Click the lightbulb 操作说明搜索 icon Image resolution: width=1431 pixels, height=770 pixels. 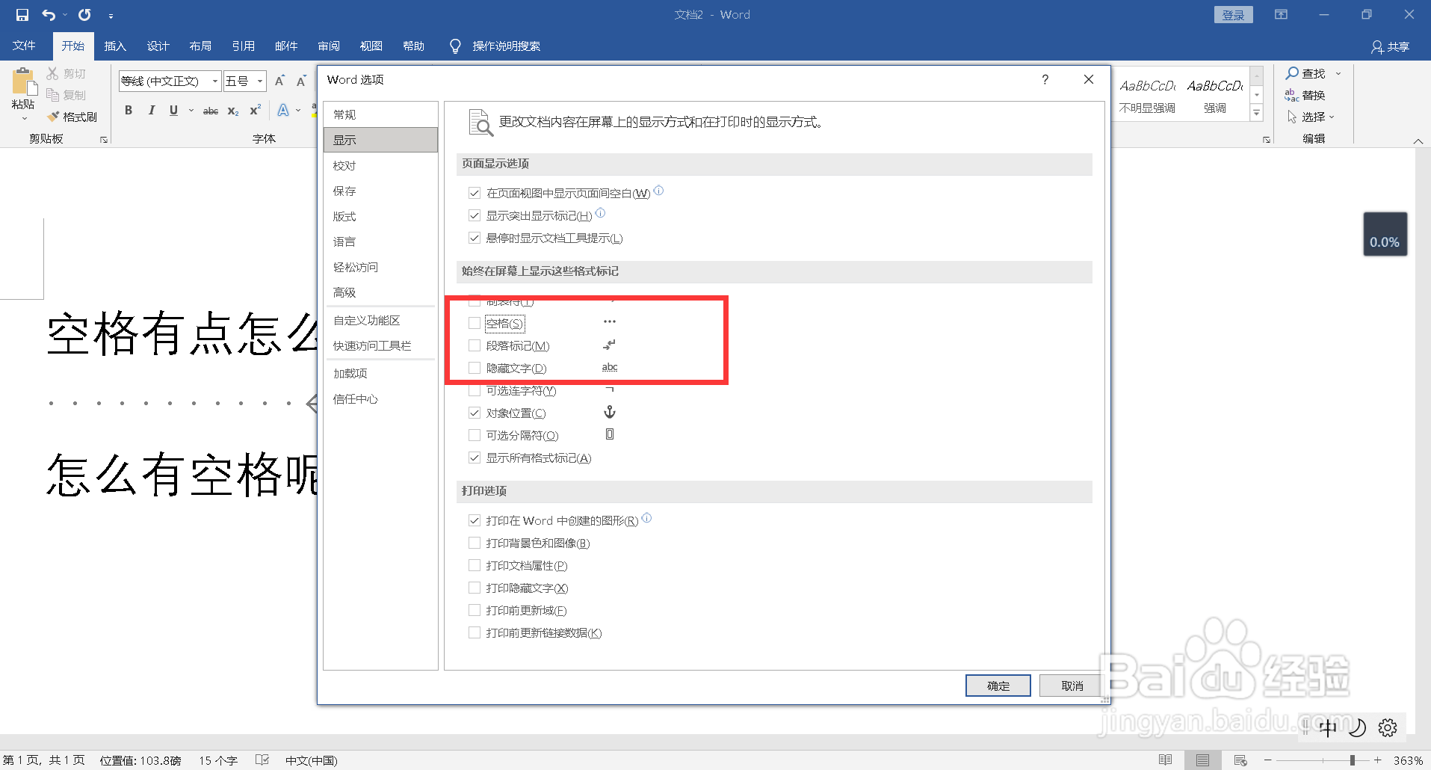click(x=455, y=46)
